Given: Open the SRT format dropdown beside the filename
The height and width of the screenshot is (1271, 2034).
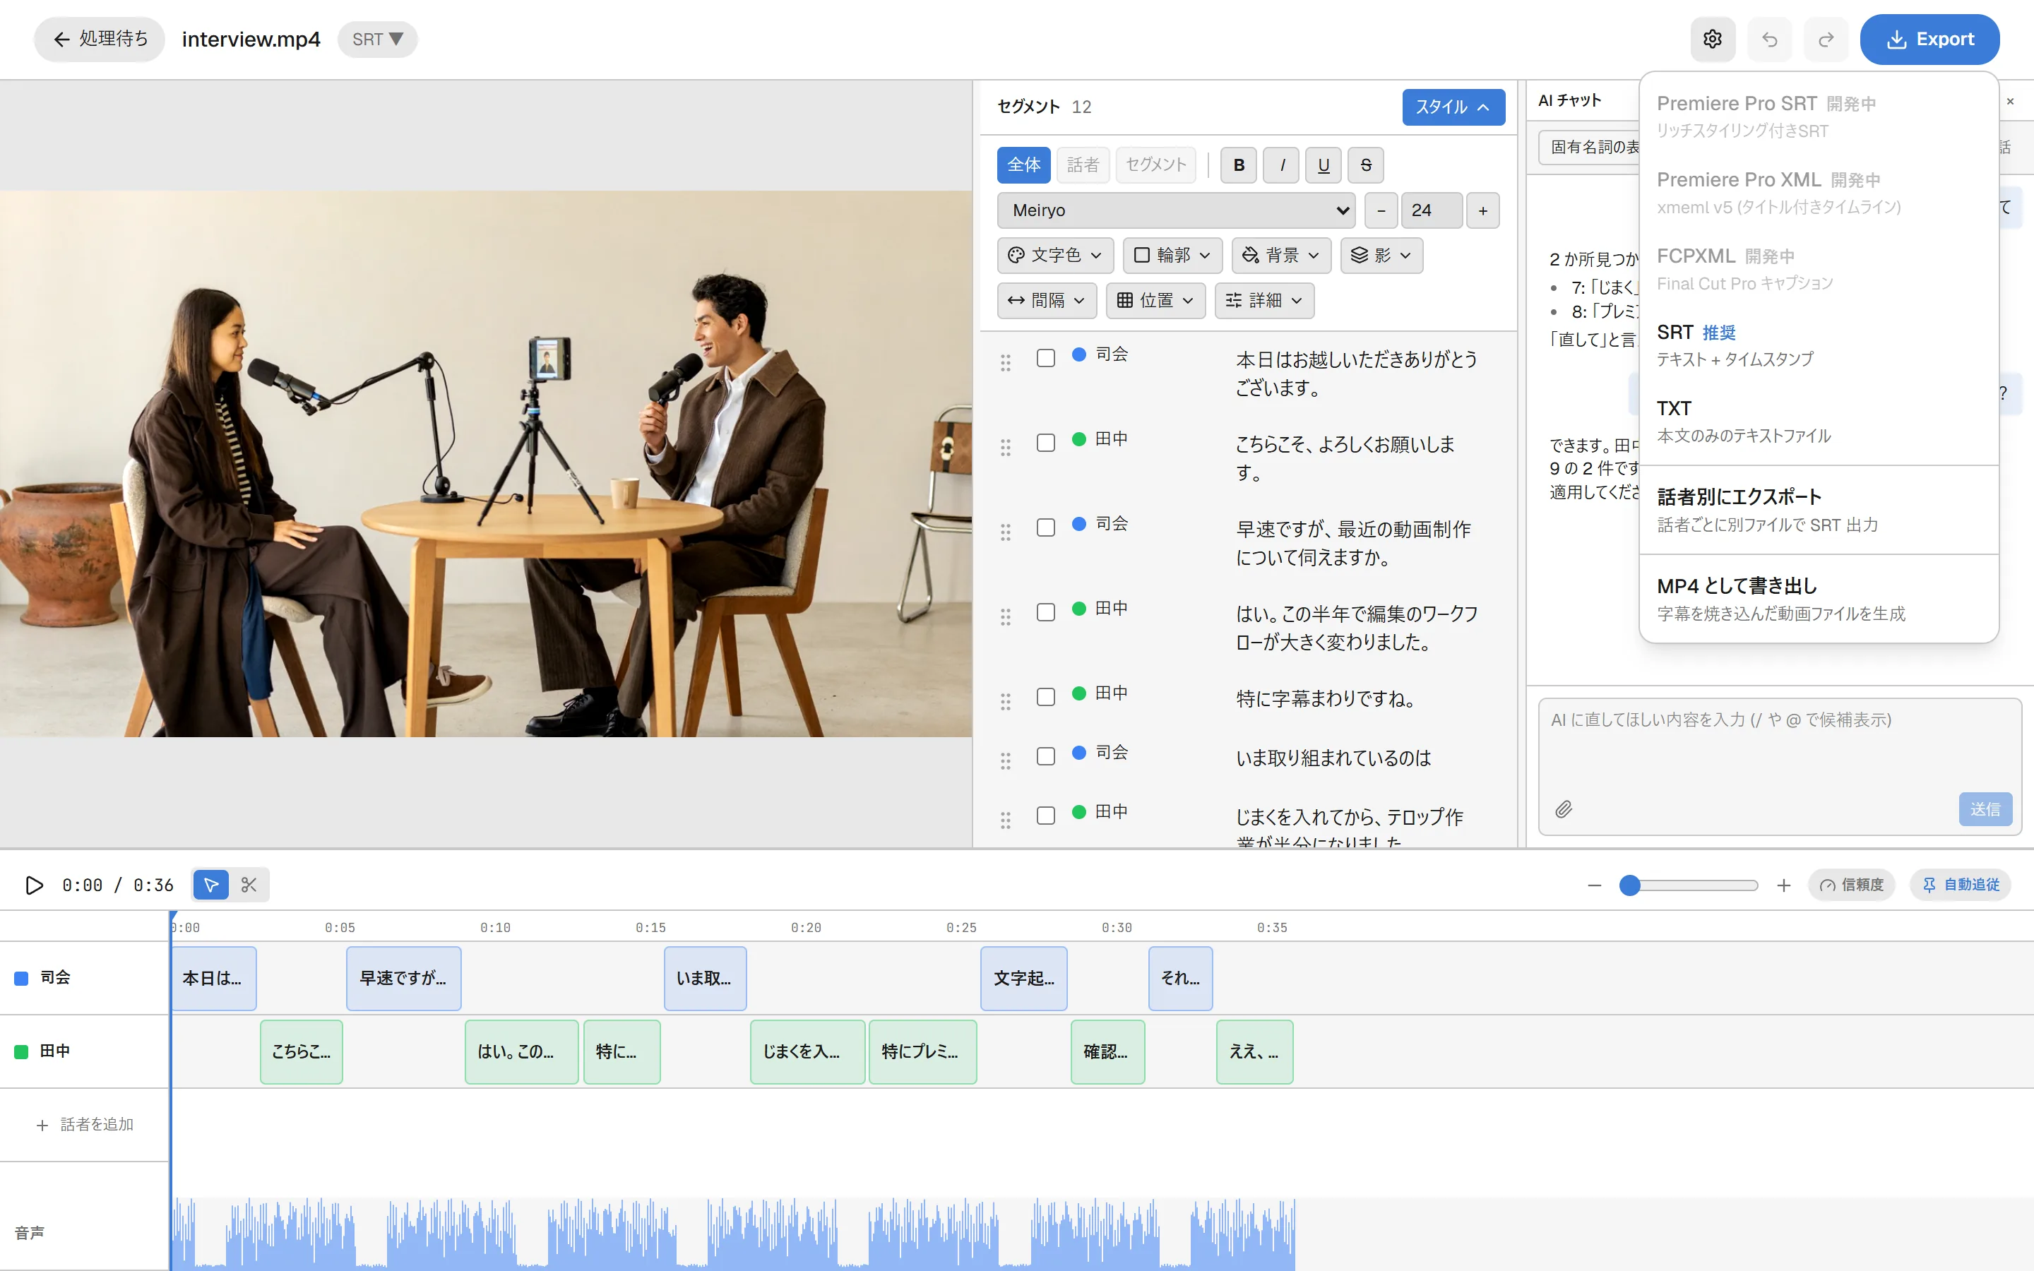Looking at the screenshot, I should tap(377, 39).
